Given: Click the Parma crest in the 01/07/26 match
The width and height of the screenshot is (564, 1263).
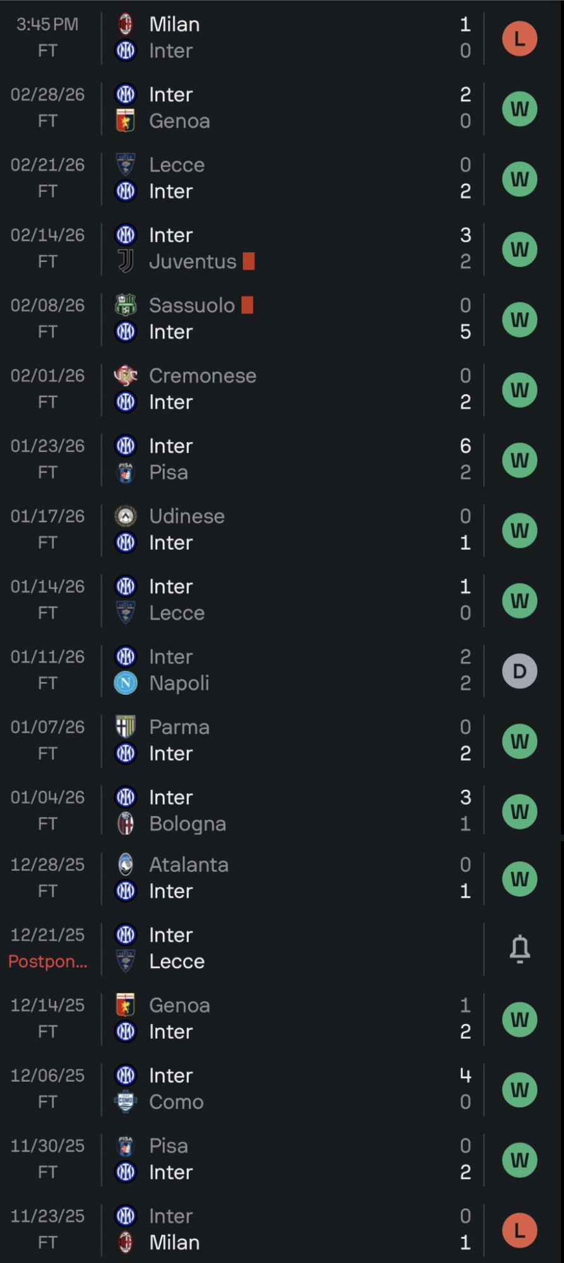Looking at the screenshot, I should pos(126,727).
